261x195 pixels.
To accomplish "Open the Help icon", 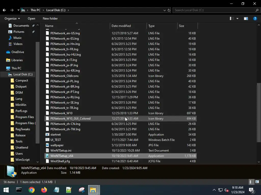I will pyautogui.click(x=255, y=18).
